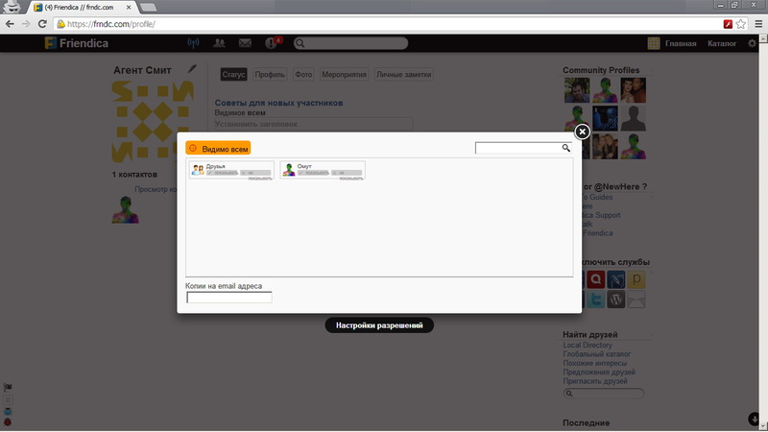Click Агент Смит's large profile picture

click(153, 122)
